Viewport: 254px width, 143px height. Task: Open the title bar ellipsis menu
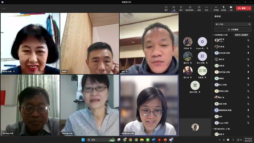234,2
